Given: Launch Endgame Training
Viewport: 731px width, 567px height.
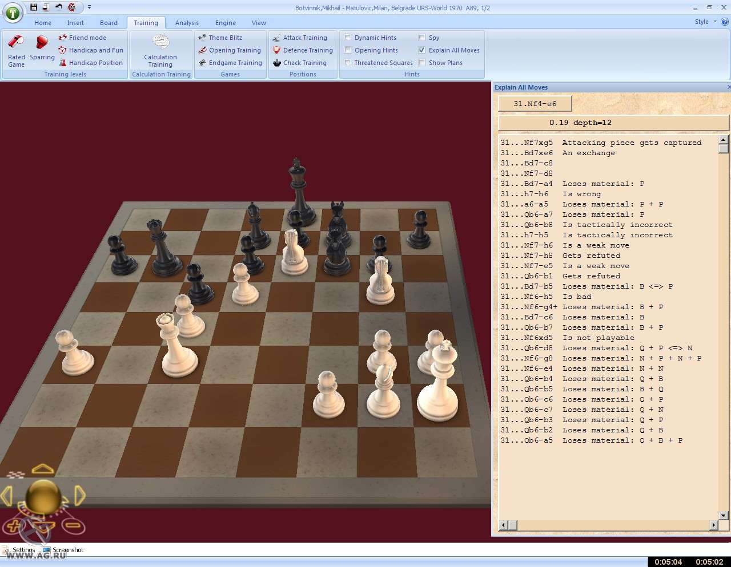Looking at the screenshot, I should [230, 63].
